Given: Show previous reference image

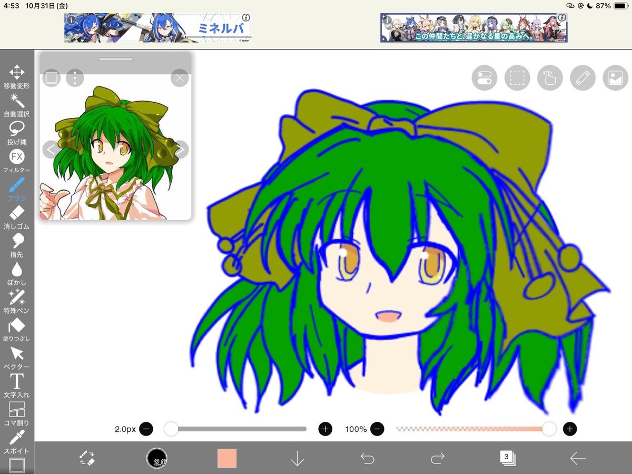Looking at the screenshot, I should (51, 150).
